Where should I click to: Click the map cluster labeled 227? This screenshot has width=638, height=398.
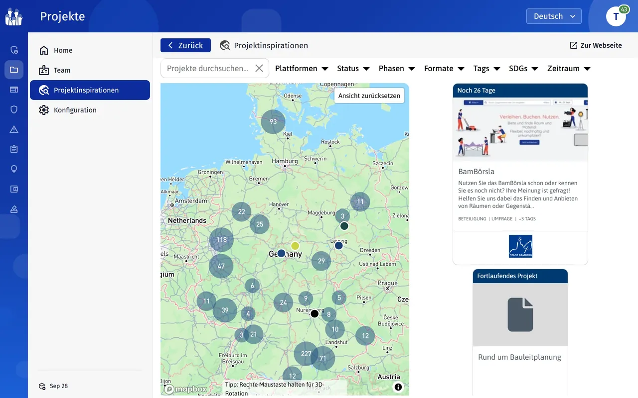pyautogui.click(x=306, y=354)
